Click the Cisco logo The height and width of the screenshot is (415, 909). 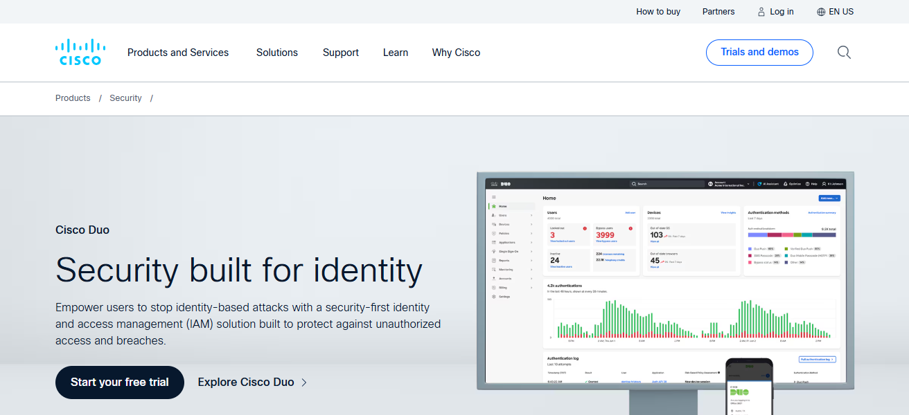point(80,53)
